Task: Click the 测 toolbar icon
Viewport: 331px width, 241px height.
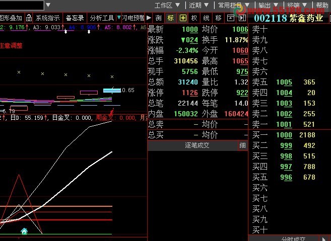Action: point(159,18)
